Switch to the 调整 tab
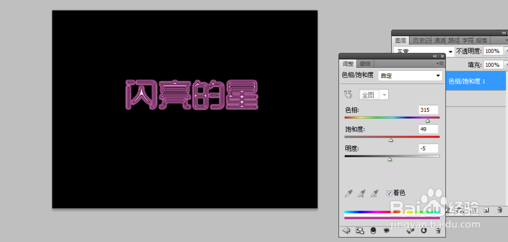Image resolution: width=508 pixels, height=242 pixels. click(x=348, y=64)
